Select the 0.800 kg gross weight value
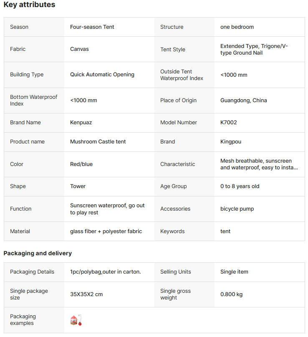This screenshot has height=337, width=308. [x=231, y=294]
